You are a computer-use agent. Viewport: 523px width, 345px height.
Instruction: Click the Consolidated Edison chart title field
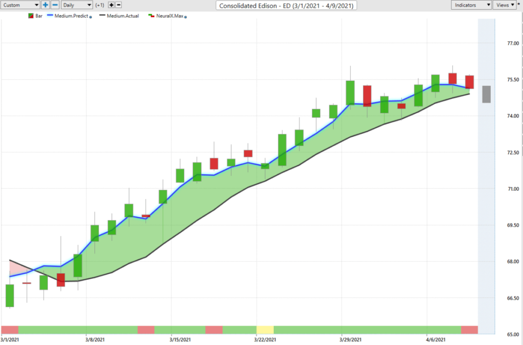point(286,6)
